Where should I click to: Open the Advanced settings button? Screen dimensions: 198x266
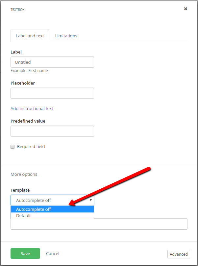click(179, 254)
